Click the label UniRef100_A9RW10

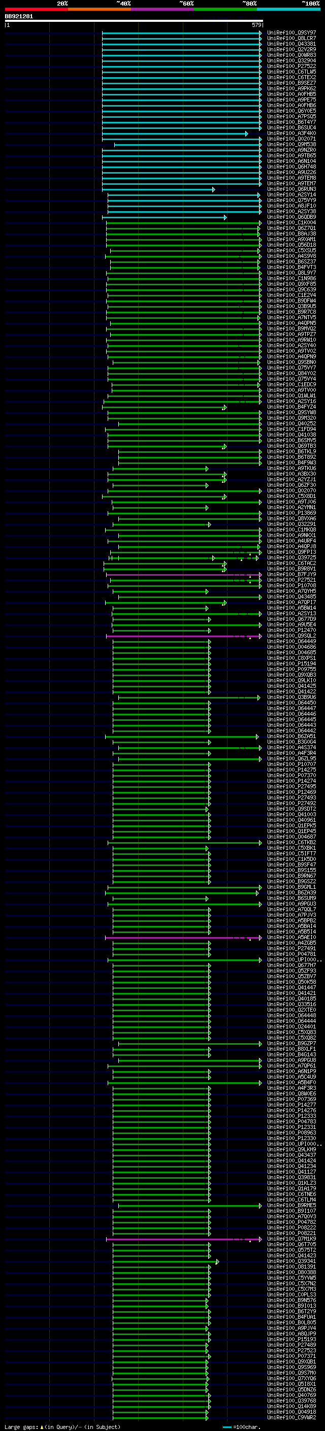click(x=291, y=340)
